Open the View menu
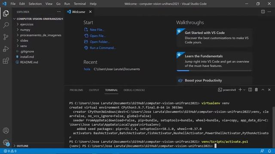275x154 pixels. point(49,4)
